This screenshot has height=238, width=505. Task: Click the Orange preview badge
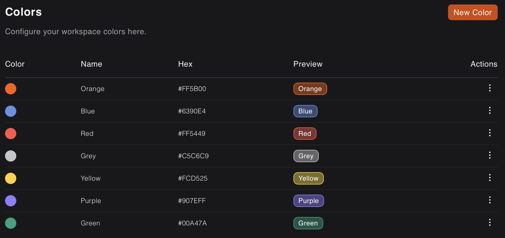pyautogui.click(x=310, y=89)
